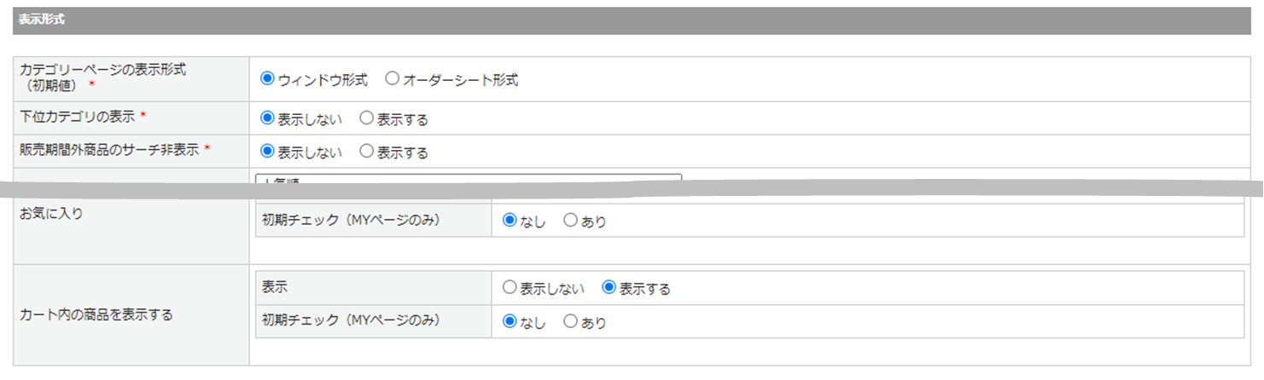The image size is (1264, 380).
Task: Choose あり for cart 初期チェック
Action: click(x=571, y=322)
